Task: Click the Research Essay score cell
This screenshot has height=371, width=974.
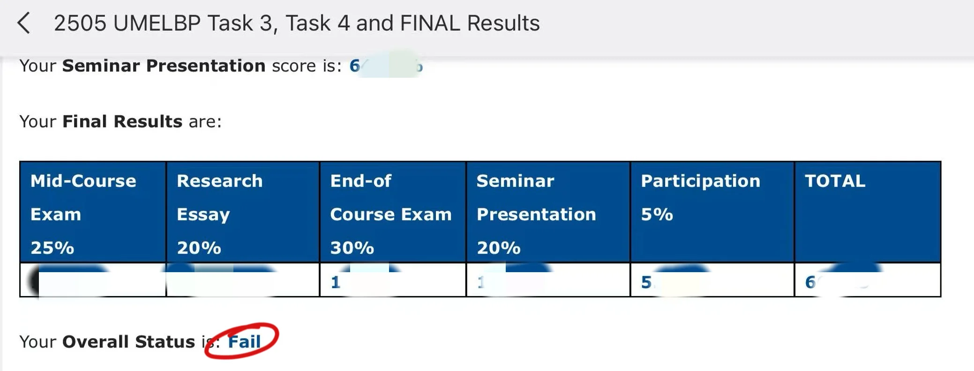Action: 243,280
